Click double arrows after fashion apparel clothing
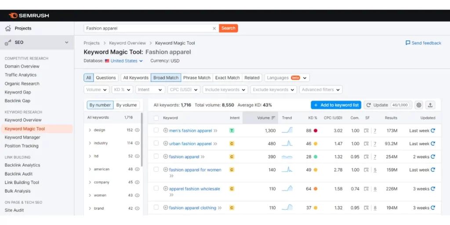This screenshot has width=450, height=225. (220, 208)
